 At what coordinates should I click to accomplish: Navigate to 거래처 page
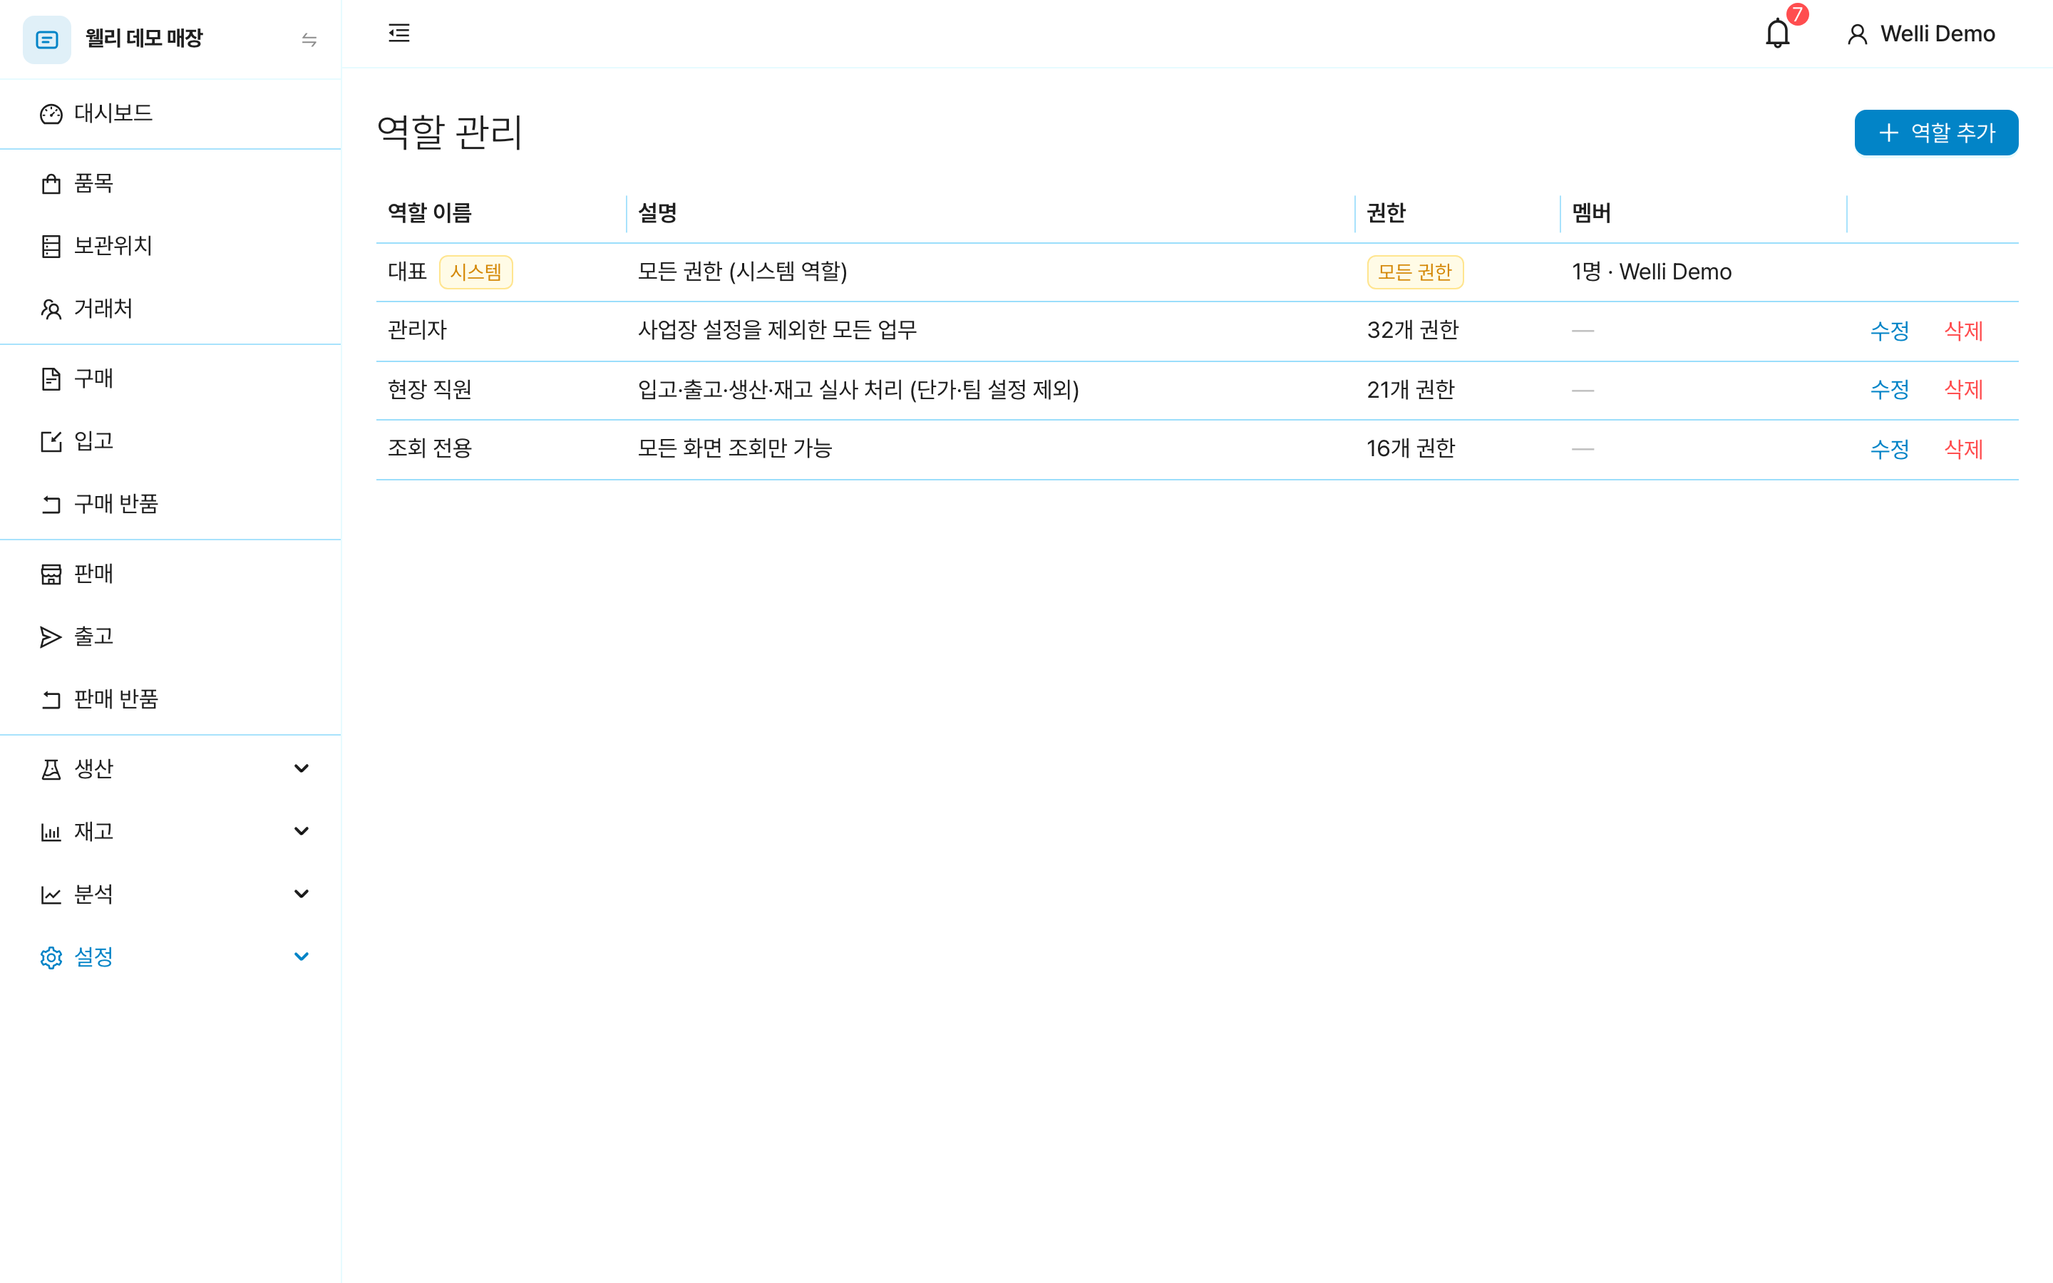[x=170, y=309]
